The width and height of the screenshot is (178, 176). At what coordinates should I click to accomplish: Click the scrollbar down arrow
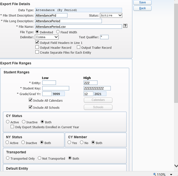click(176, 166)
